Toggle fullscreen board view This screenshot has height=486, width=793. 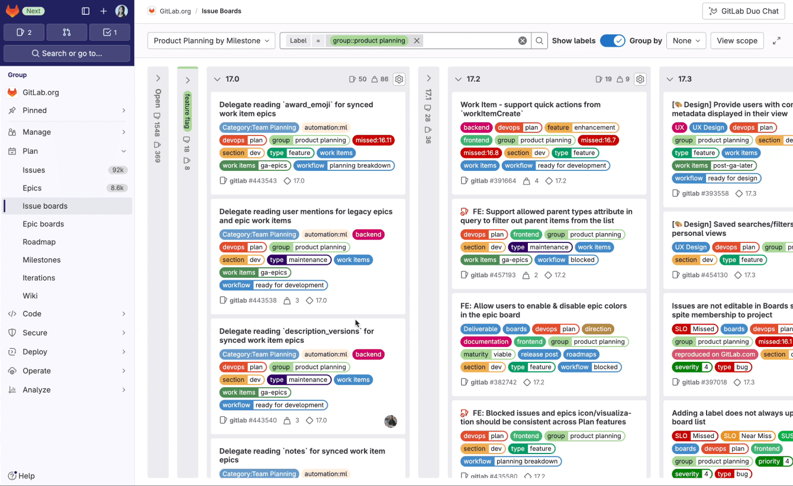coord(776,41)
